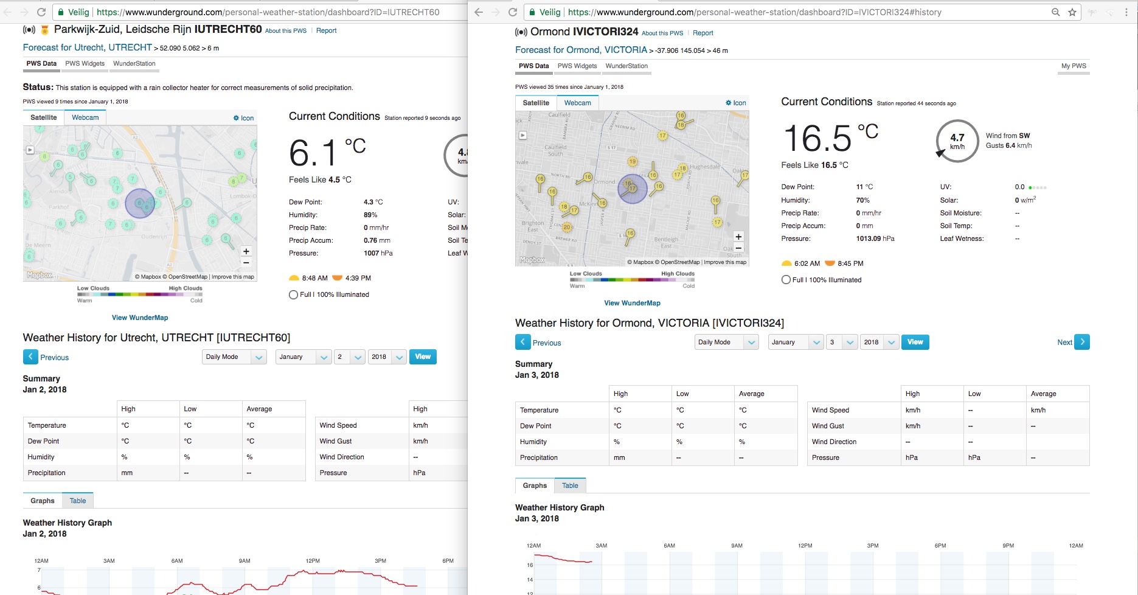
Task: Switch Ormond map to Webcam view
Action: click(x=577, y=103)
